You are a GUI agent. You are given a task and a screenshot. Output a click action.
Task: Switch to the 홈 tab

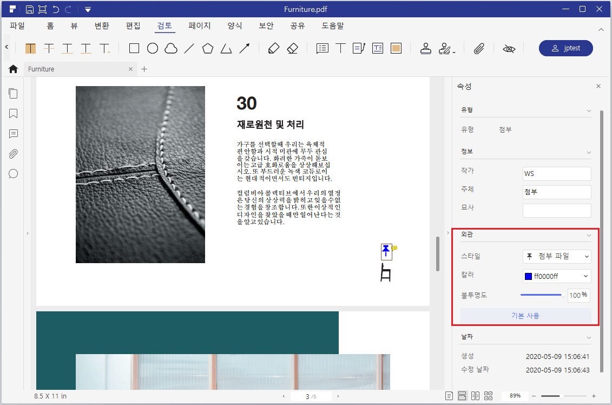pyautogui.click(x=50, y=26)
